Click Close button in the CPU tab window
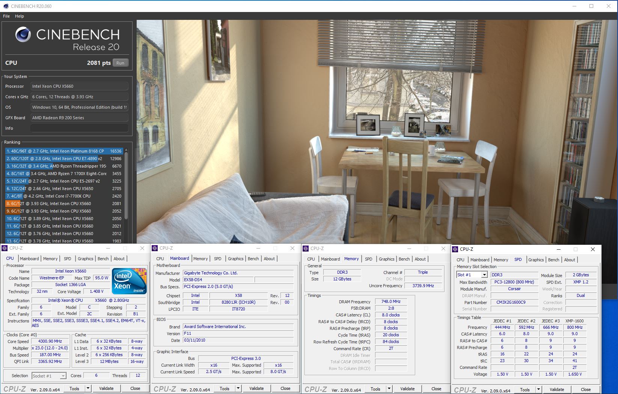This screenshot has height=394, width=618. (x=135, y=388)
